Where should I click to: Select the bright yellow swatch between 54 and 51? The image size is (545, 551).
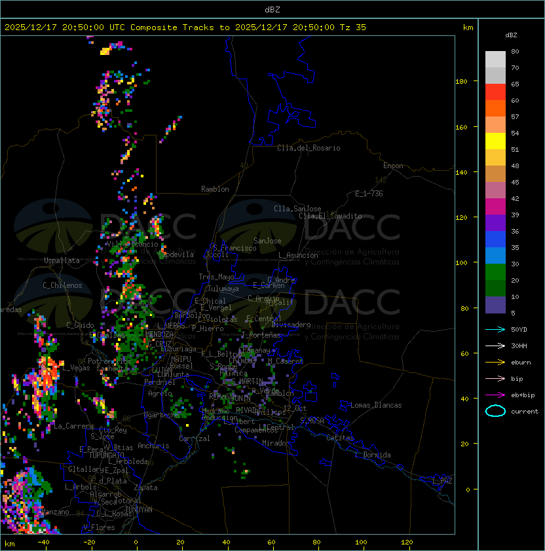click(x=495, y=141)
